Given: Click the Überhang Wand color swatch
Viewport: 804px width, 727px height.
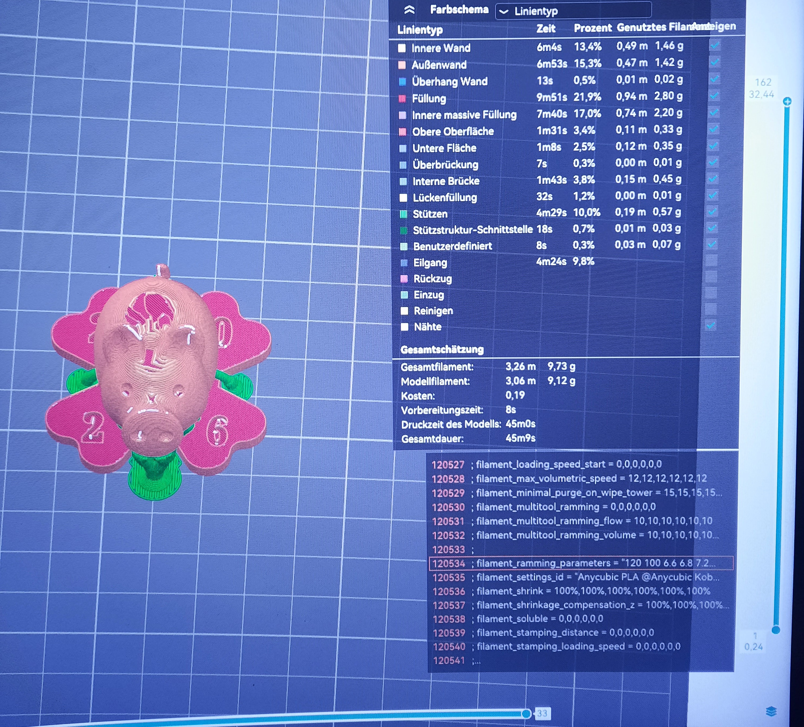Looking at the screenshot, I should 402,82.
